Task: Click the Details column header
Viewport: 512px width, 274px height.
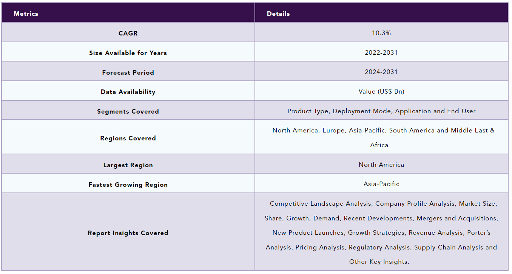Action: tap(278, 14)
